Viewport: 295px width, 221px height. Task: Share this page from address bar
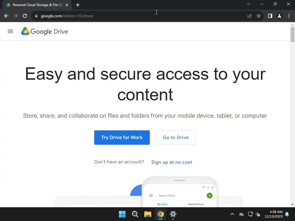[249, 16]
